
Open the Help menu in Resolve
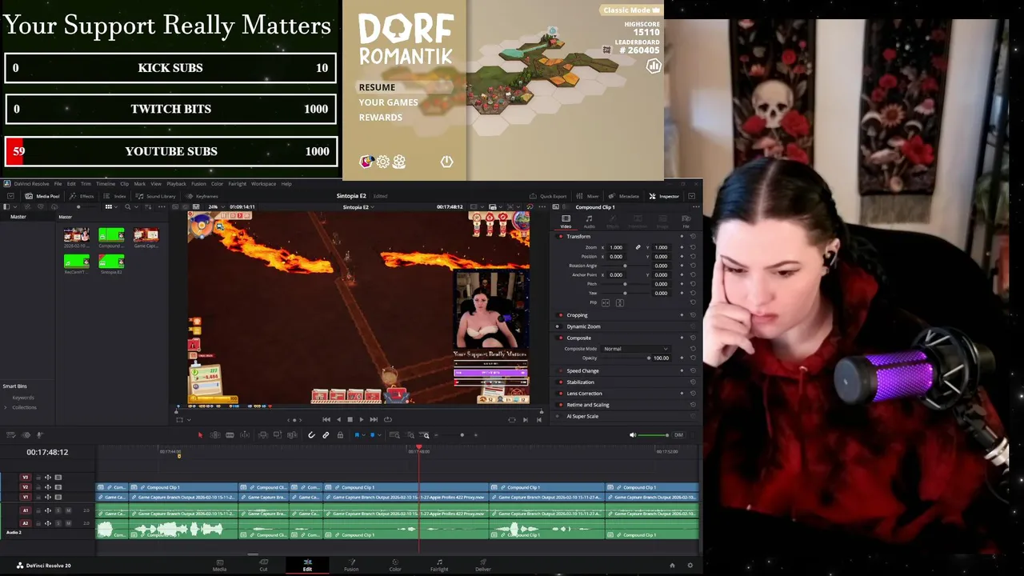click(x=286, y=184)
